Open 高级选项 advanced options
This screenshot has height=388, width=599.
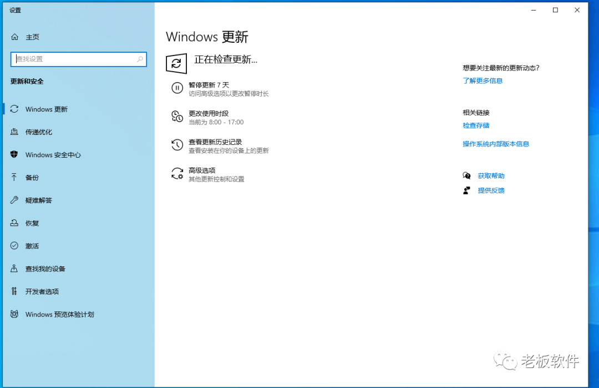tap(202, 170)
